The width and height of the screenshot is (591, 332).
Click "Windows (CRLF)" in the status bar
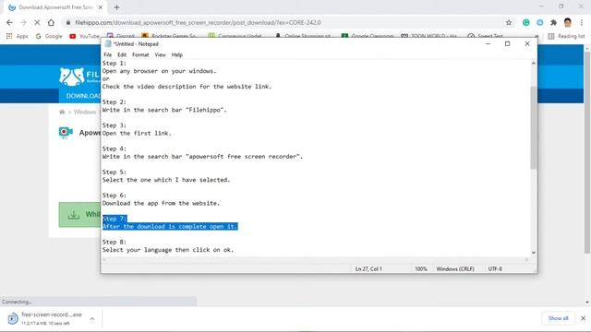point(455,268)
